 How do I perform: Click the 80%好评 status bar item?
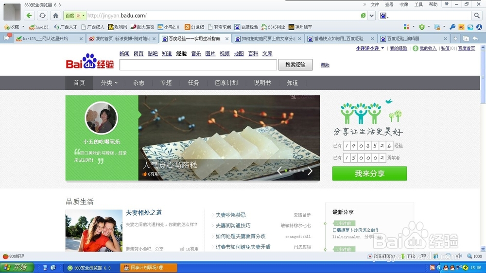[14, 256]
